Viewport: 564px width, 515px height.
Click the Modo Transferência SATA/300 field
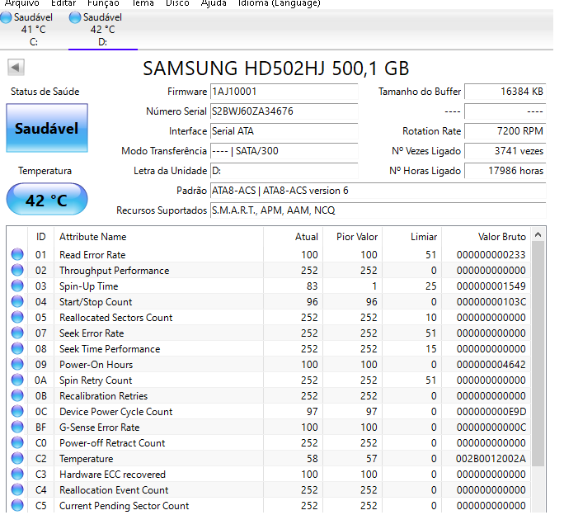pyautogui.click(x=284, y=151)
